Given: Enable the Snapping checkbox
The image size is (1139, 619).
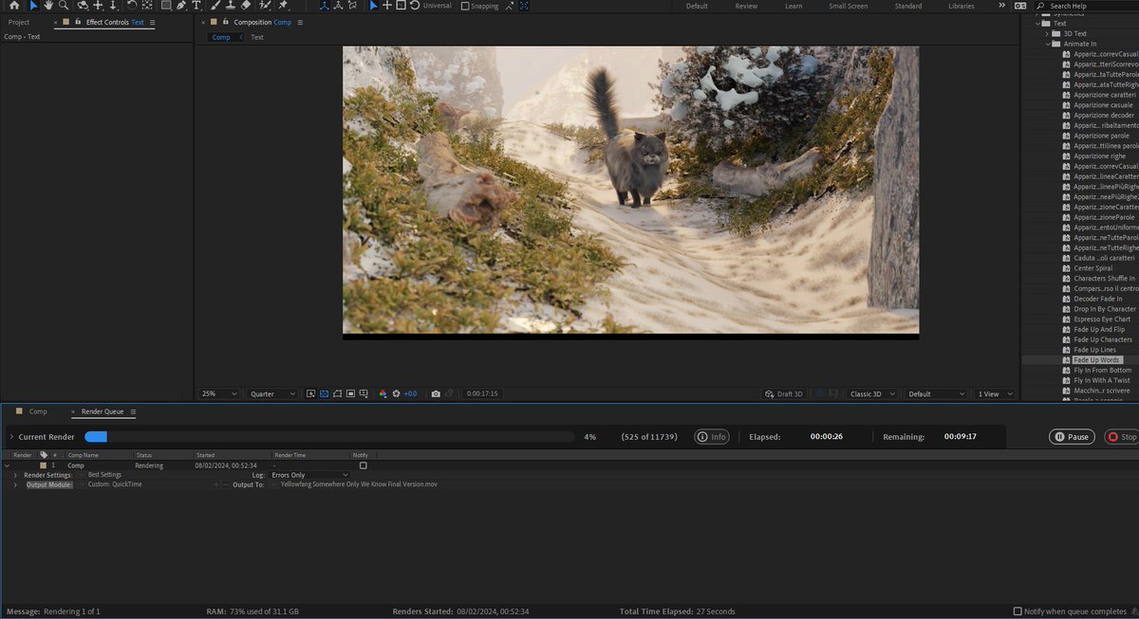Looking at the screenshot, I should point(465,6).
